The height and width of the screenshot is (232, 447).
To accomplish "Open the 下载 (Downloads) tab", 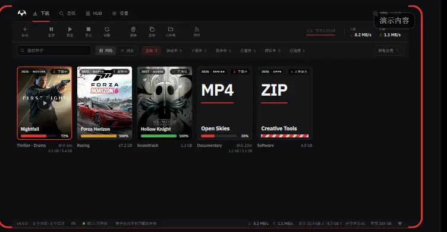I will coord(41,14).
